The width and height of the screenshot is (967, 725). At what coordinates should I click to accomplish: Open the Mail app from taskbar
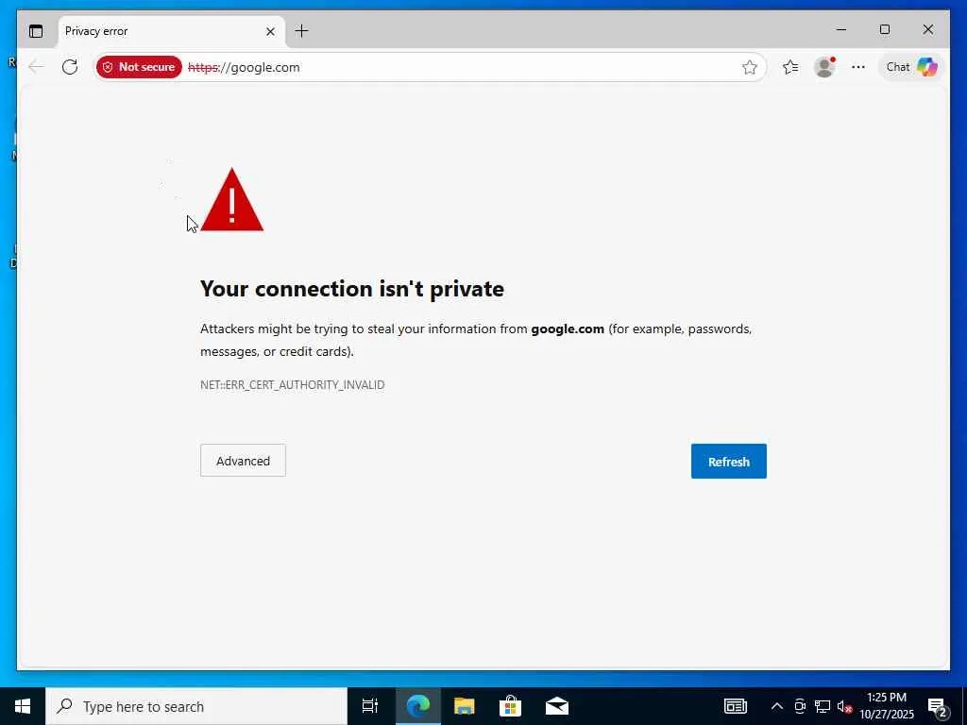coord(557,706)
